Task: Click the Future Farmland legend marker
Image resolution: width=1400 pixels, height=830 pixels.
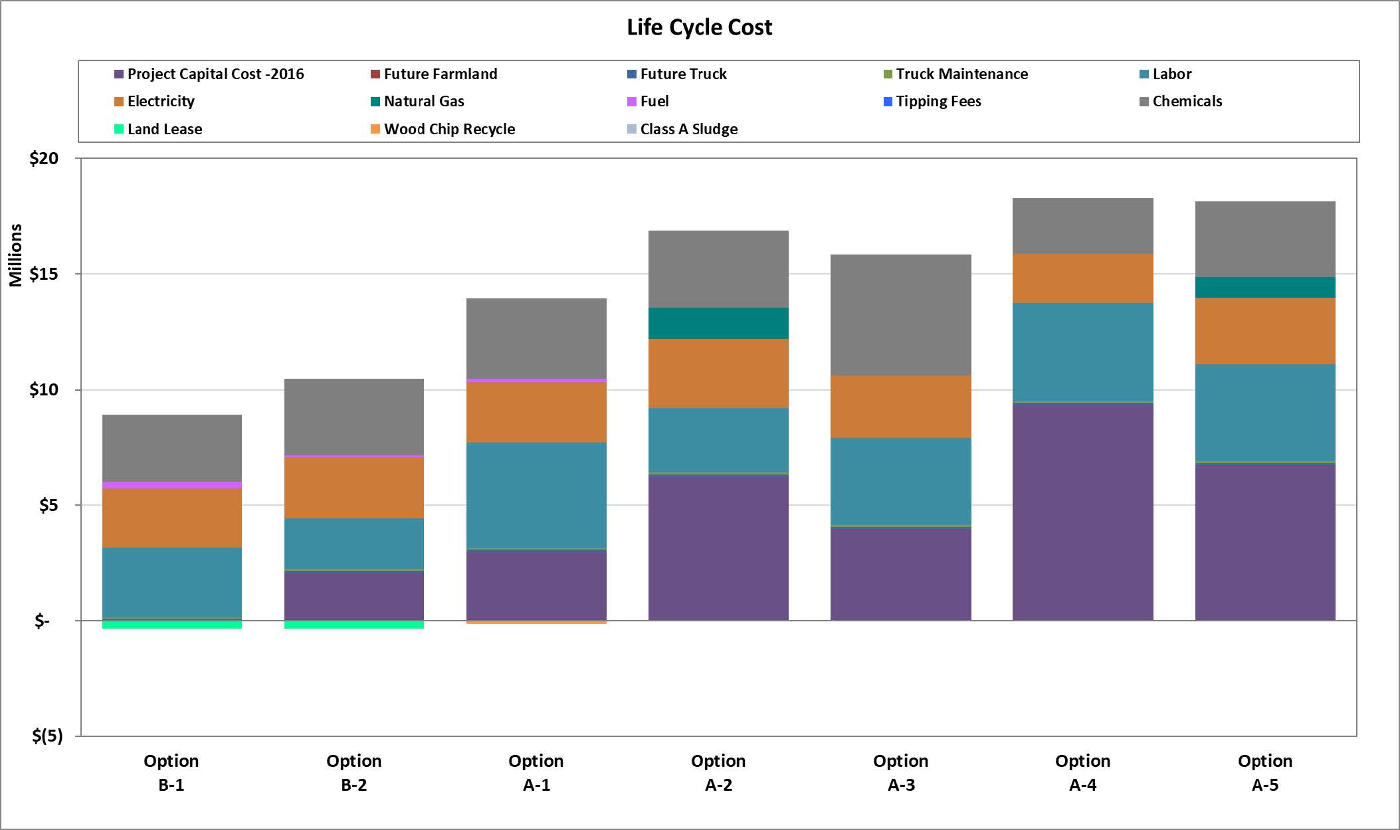Action: coord(375,74)
